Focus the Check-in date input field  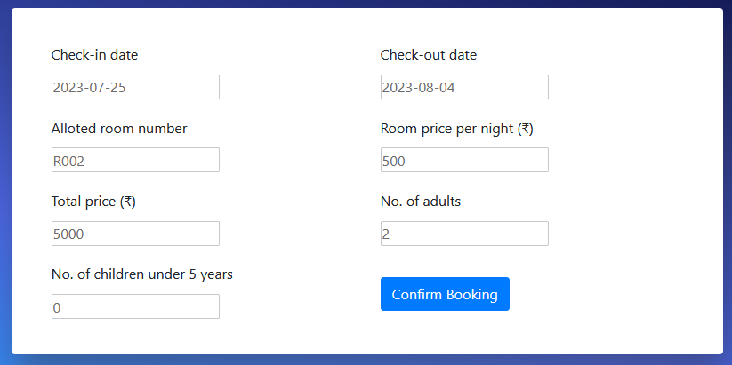[x=135, y=87]
